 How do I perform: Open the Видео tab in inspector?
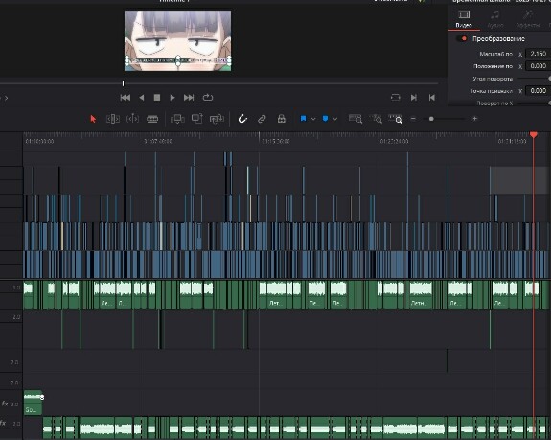tap(464, 18)
